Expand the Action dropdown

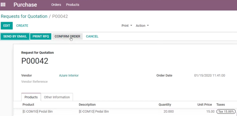[x=142, y=26]
